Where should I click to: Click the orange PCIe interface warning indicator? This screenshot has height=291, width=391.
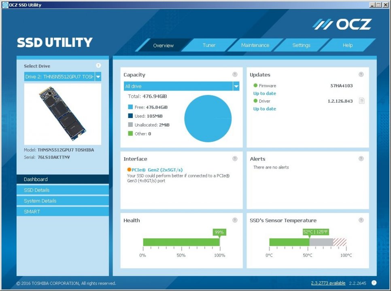129,169
